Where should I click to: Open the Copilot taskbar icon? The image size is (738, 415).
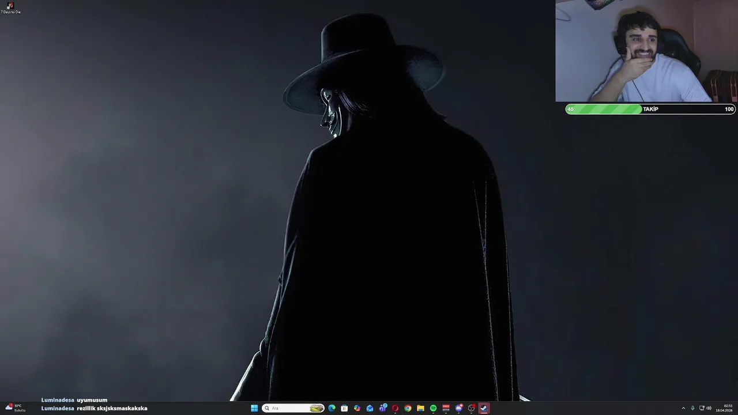coord(357,408)
